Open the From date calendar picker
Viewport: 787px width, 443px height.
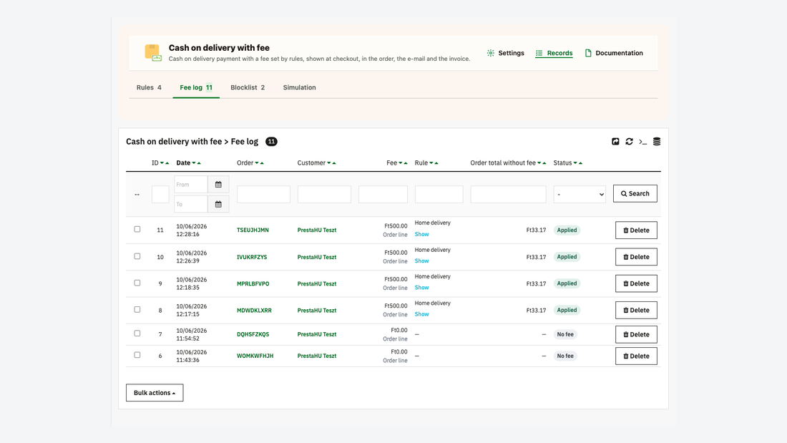coord(218,185)
